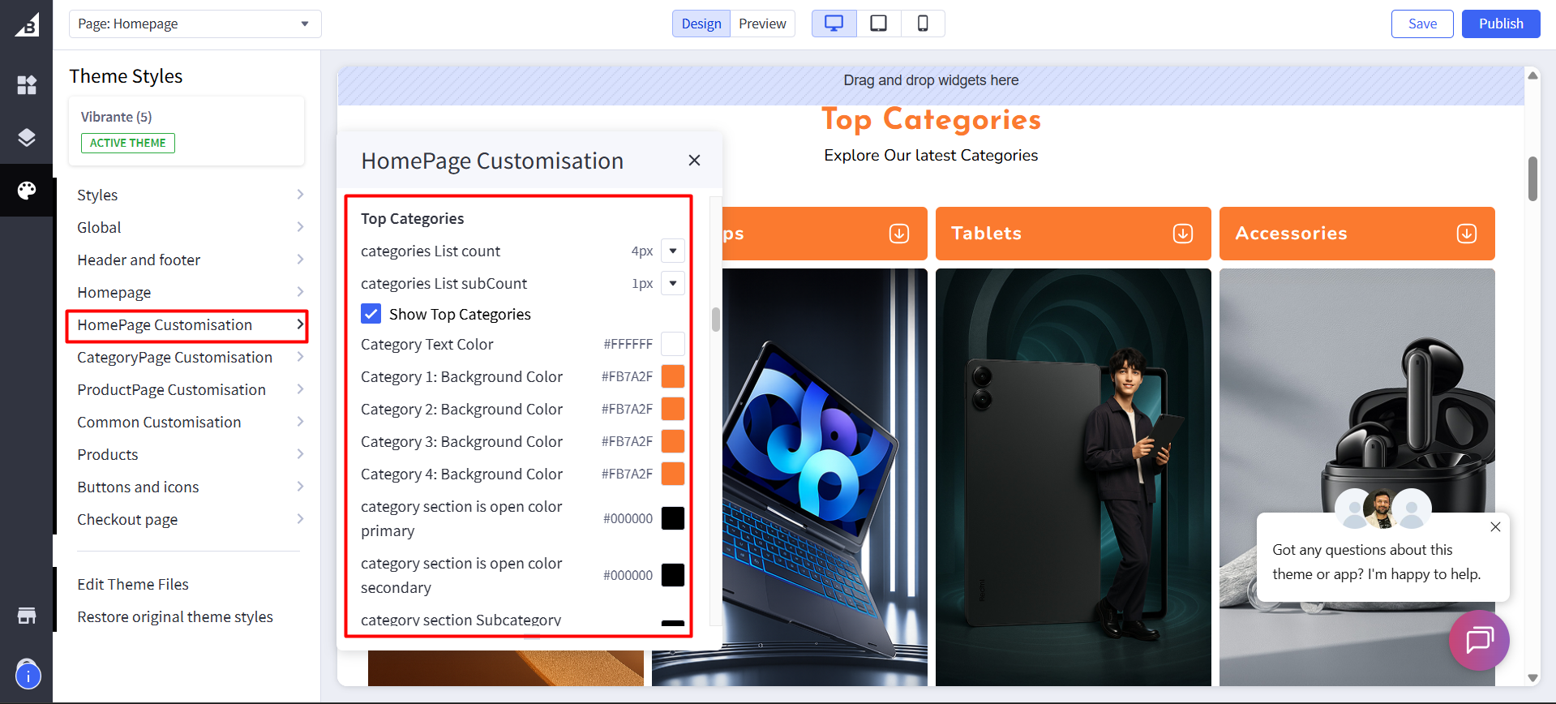
Task: Pick Category 2 Background Color swatch
Action: (x=673, y=409)
